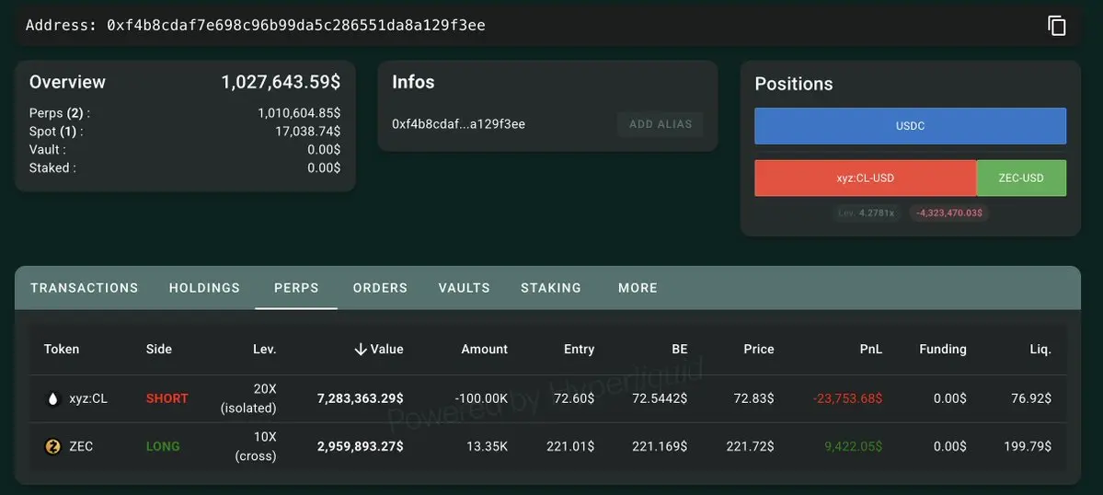This screenshot has width=1103, height=495.
Task: Click the entry price 221.01$
Action: click(x=570, y=446)
